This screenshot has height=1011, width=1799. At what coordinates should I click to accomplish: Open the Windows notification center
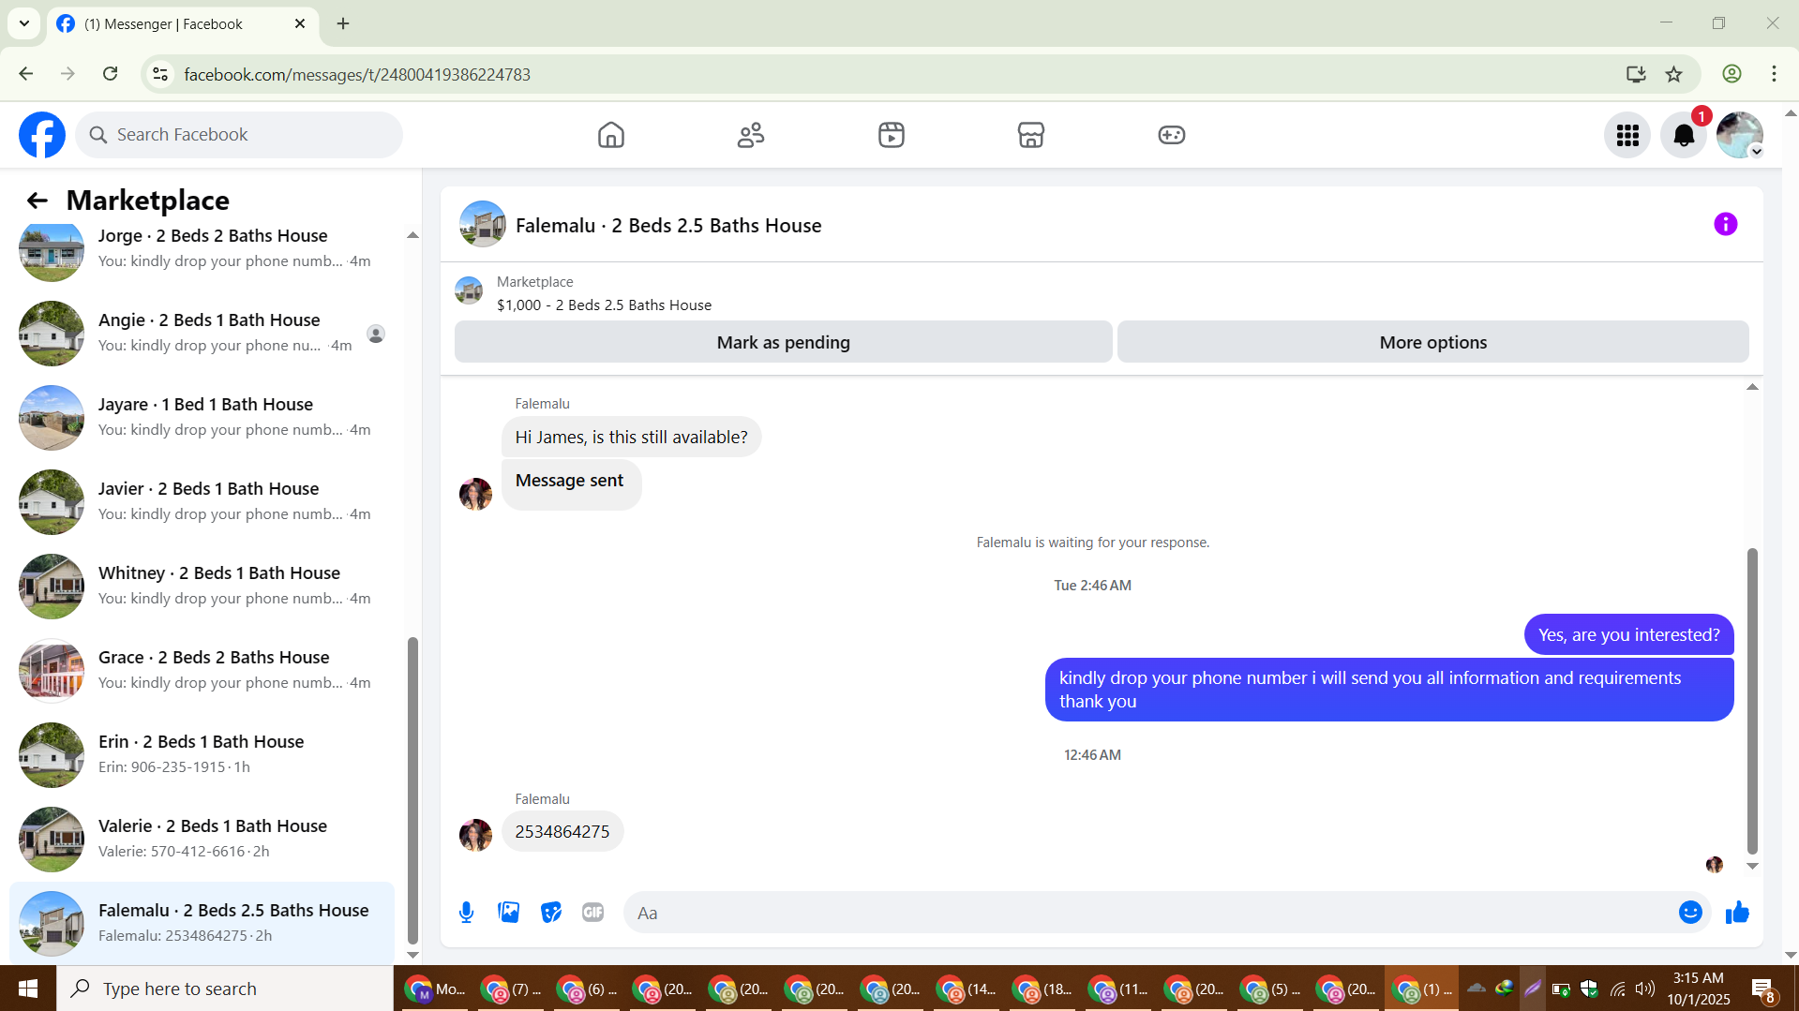(1762, 989)
